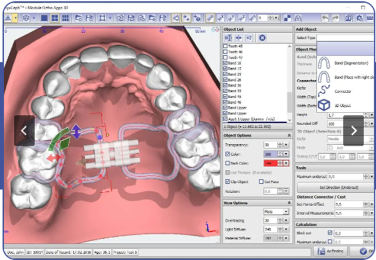Image resolution: width=376 pixels, height=260 pixels.
Task: Click the rename icon in Object List
Action: point(228,37)
